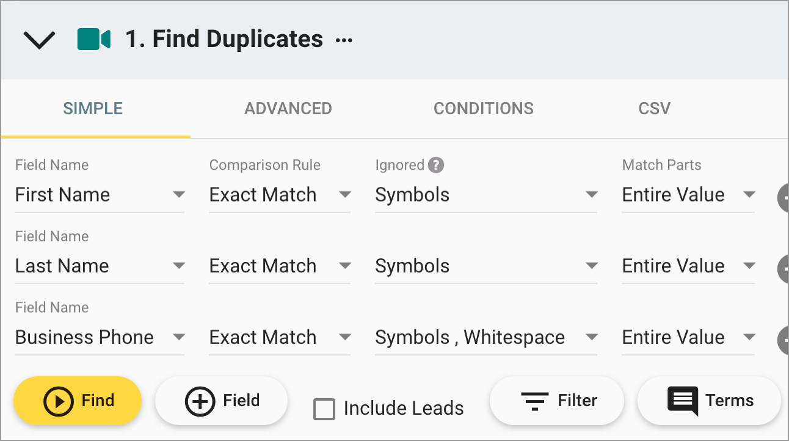Open the First Name field dropdown

178,194
